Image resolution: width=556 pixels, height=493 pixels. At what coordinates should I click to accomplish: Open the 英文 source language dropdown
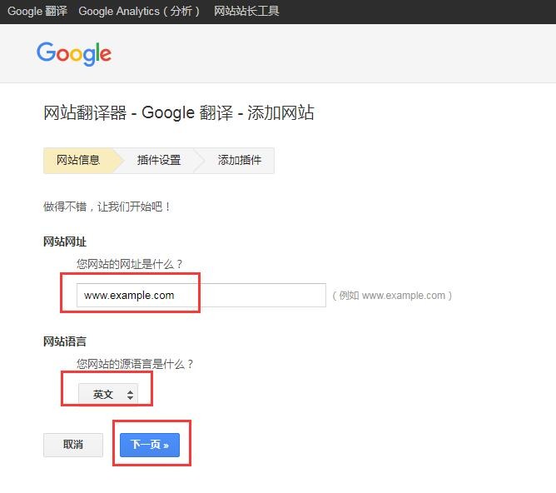click(x=108, y=394)
